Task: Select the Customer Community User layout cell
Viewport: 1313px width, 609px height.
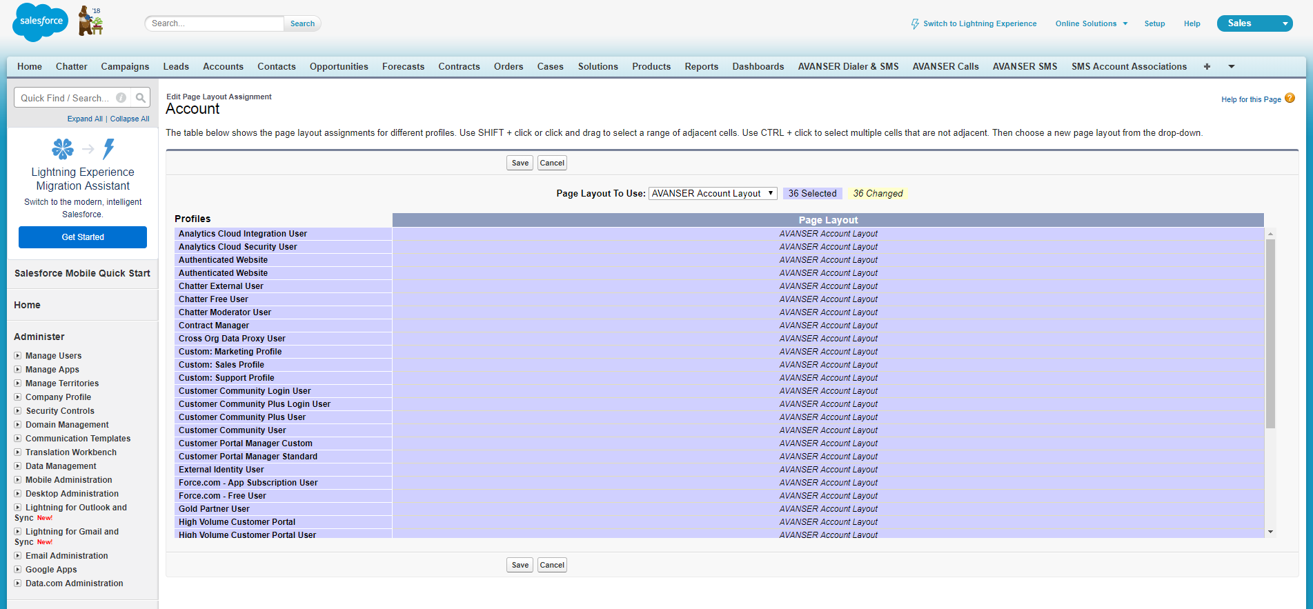Action: [x=828, y=430]
